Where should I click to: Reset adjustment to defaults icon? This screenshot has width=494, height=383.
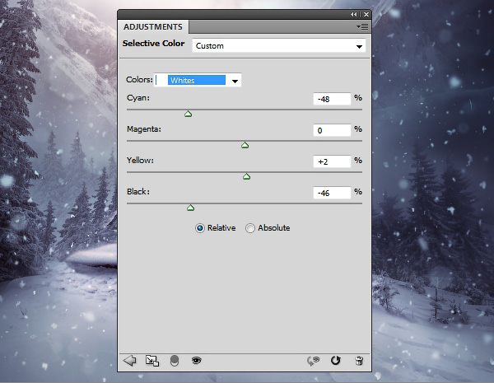(x=336, y=360)
